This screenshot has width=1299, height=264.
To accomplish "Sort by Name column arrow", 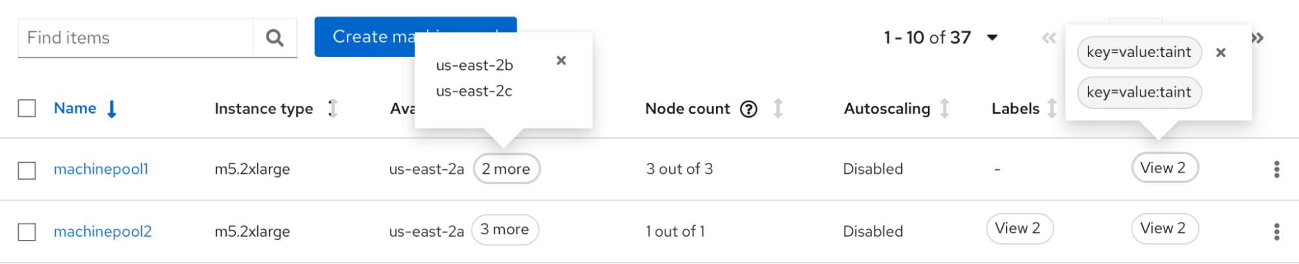I will pyautogui.click(x=112, y=109).
